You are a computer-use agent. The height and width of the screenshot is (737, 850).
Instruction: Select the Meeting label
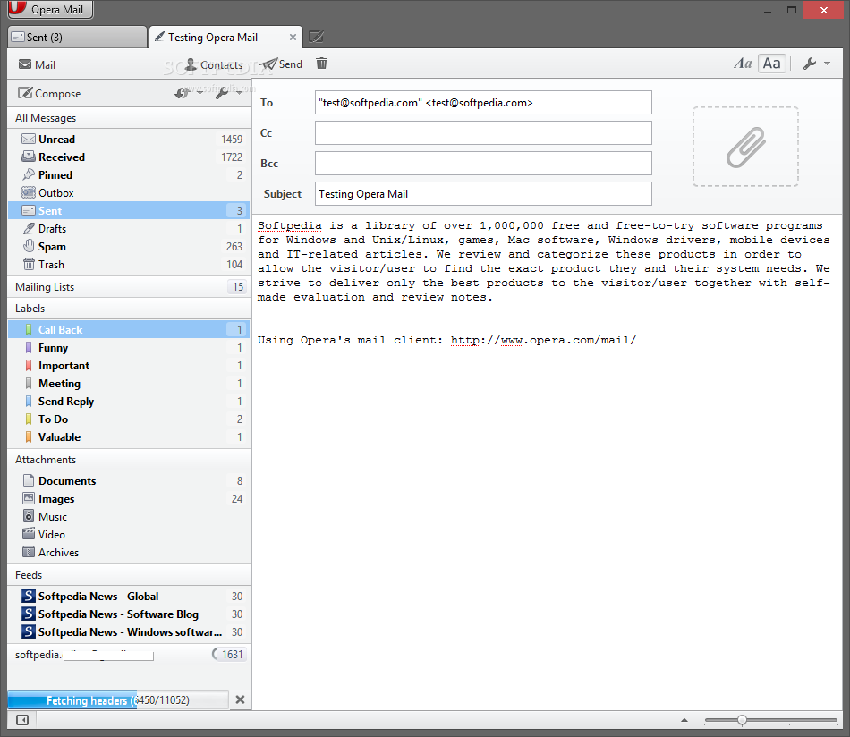129,383
